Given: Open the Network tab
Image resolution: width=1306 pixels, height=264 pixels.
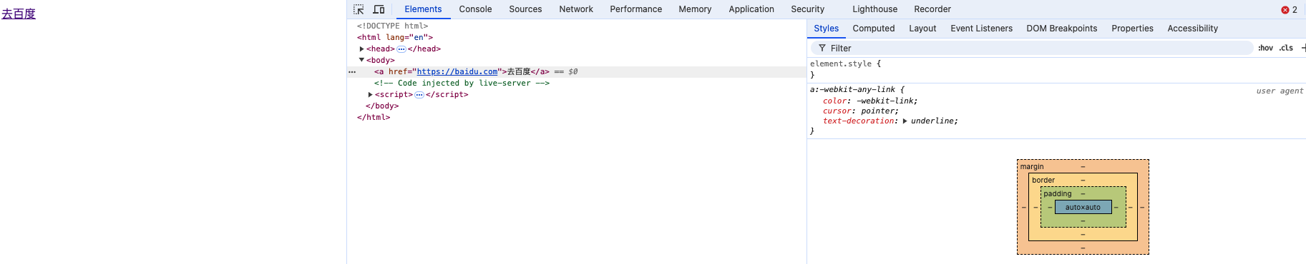Looking at the screenshot, I should click(x=576, y=9).
